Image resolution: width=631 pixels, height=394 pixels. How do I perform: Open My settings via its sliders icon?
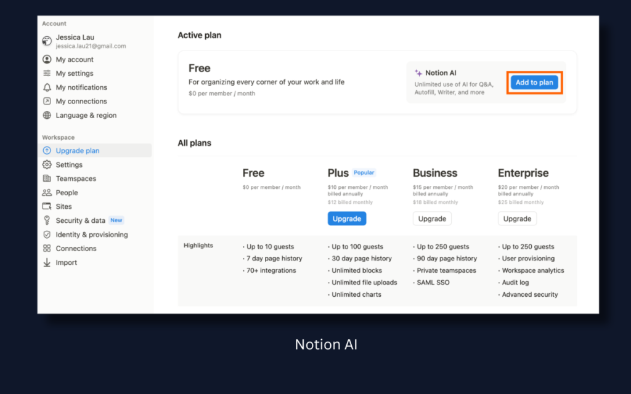(x=47, y=73)
